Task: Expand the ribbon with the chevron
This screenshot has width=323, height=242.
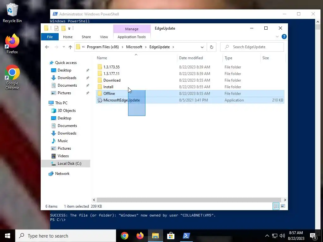Action: pyautogui.click(x=277, y=37)
